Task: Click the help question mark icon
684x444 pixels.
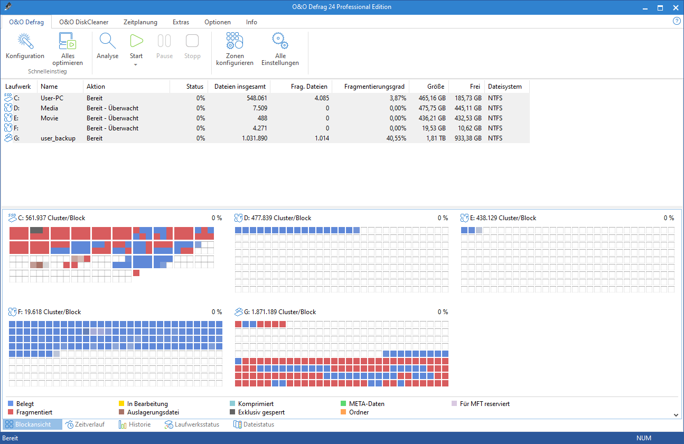Action: pyautogui.click(x=677, y=21)
